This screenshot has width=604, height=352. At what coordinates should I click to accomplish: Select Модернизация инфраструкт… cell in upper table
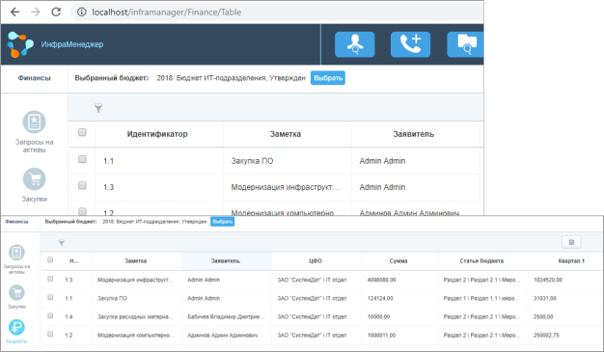pos(285,187)
